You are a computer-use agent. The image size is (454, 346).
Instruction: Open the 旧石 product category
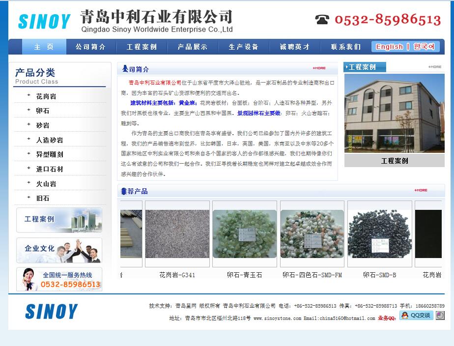[x=43, y=199]
